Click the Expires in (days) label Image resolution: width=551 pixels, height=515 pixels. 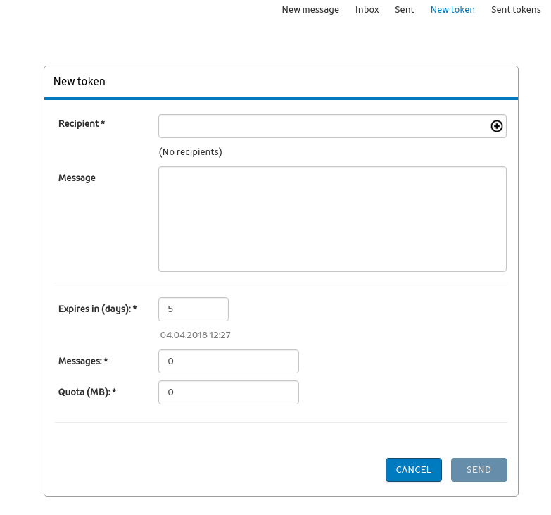pyautogui.click(x=97, y=309)
